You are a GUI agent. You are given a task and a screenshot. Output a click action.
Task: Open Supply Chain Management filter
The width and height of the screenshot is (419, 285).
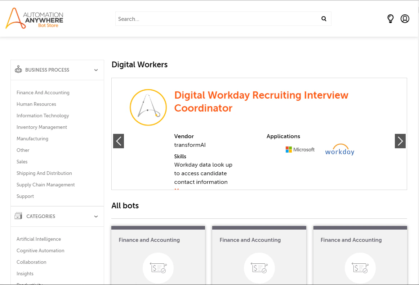[x=46, y=185]
